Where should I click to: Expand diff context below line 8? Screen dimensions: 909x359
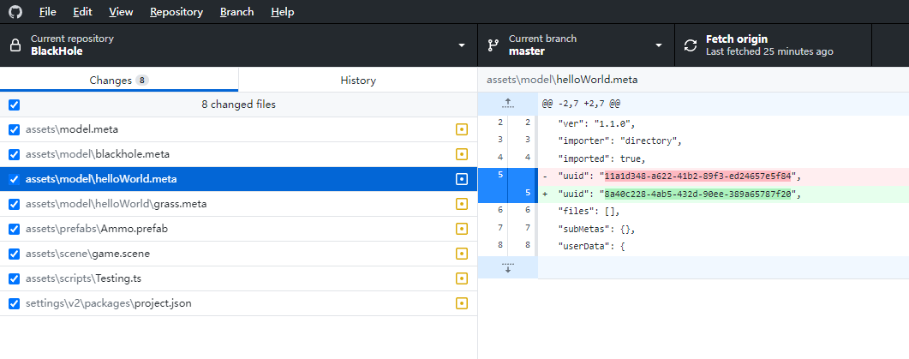(x=507, y=267)
